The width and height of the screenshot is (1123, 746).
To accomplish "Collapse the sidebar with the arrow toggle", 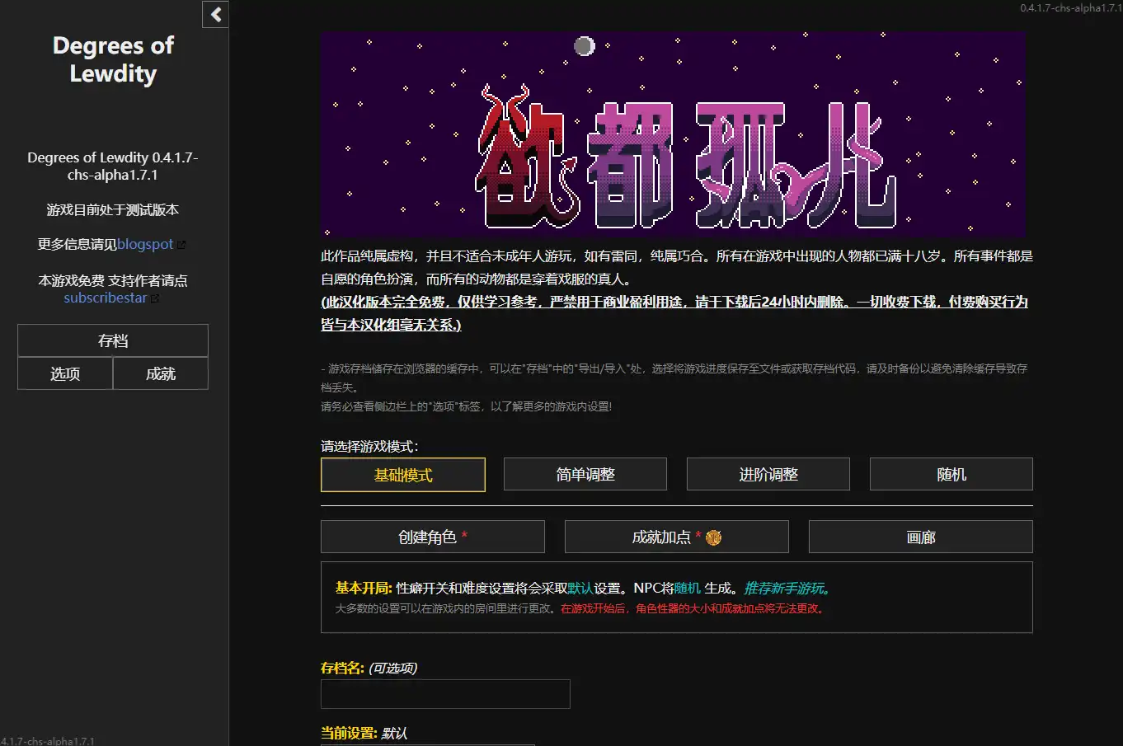I will coord(215,14).
